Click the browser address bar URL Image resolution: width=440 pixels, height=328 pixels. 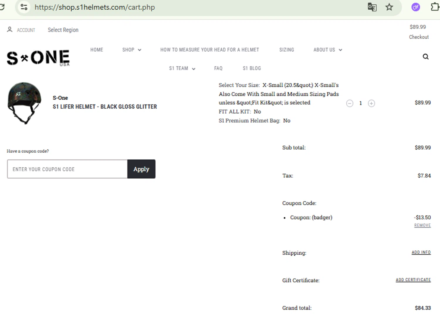point(95,7)
